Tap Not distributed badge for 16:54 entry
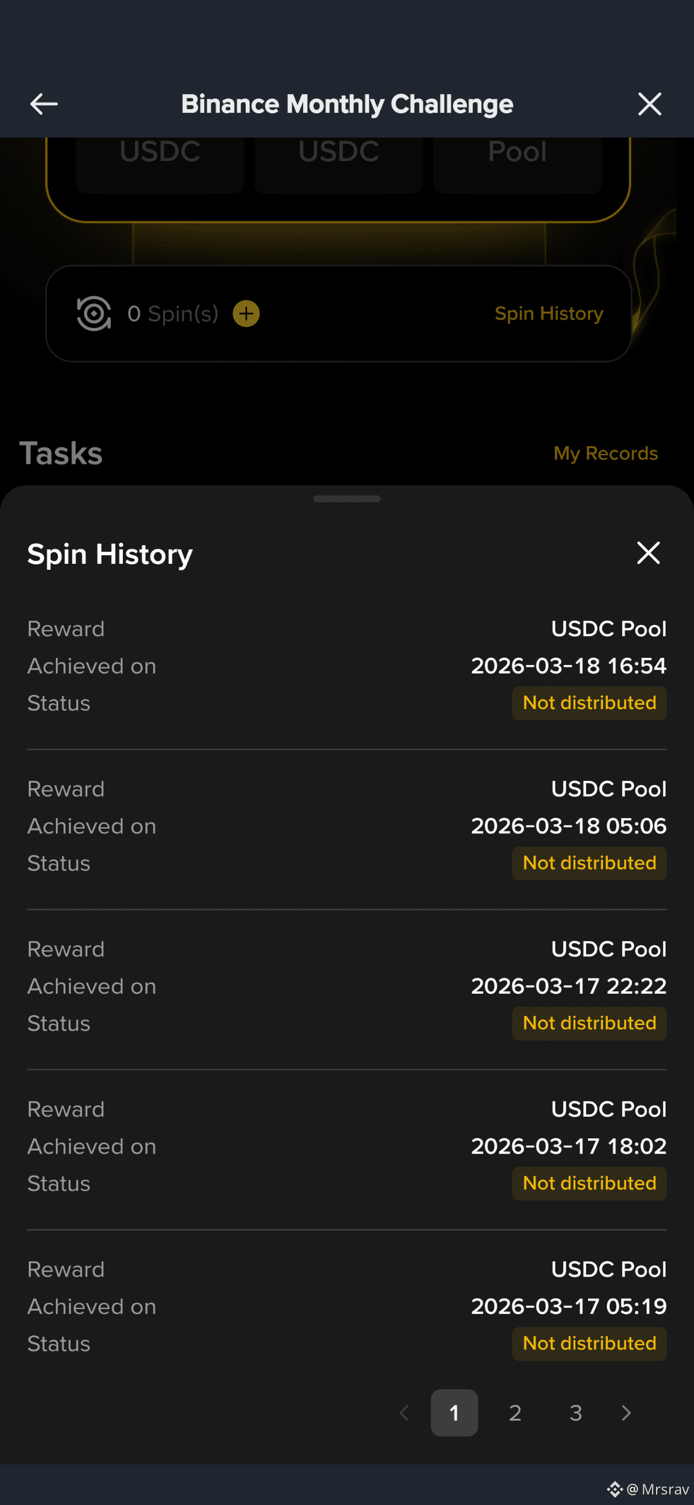694x1505 pixels. [589, 703]
